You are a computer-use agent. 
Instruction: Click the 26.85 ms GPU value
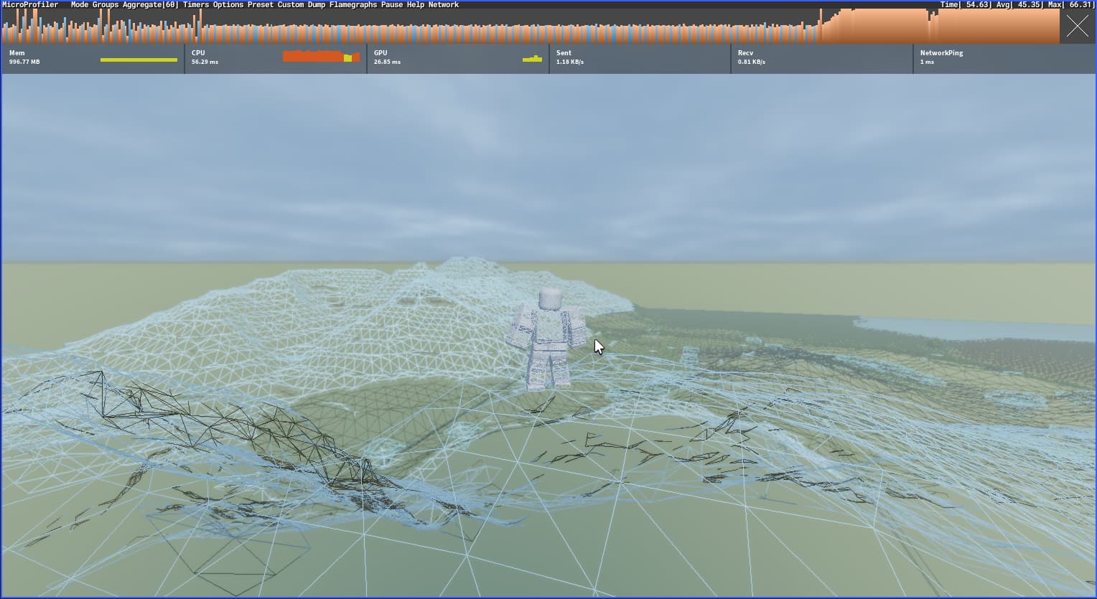pyautogui.click(x=387, y=62)
